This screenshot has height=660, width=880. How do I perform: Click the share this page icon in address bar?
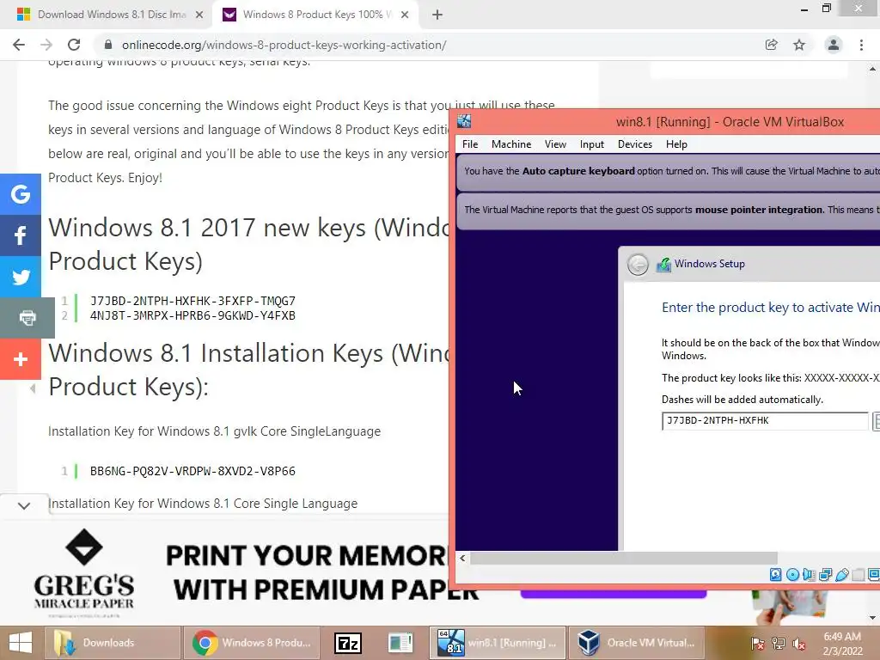(x=772, y=45)
